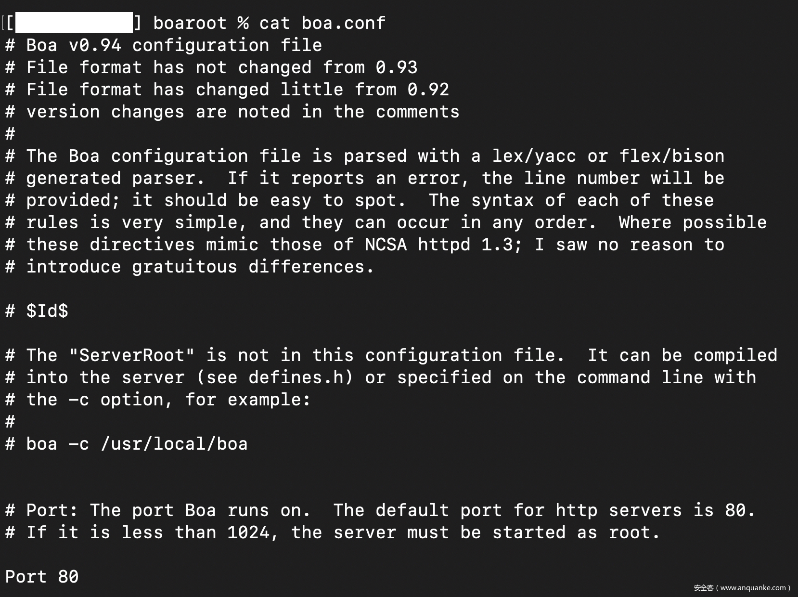The image size is (798, 597).
Task: Click the "0.93" version number
Action: pos(396,67)
